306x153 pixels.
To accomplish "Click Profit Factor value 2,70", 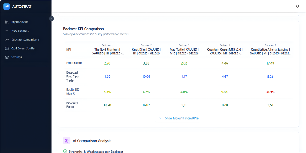I will point(107,63).
